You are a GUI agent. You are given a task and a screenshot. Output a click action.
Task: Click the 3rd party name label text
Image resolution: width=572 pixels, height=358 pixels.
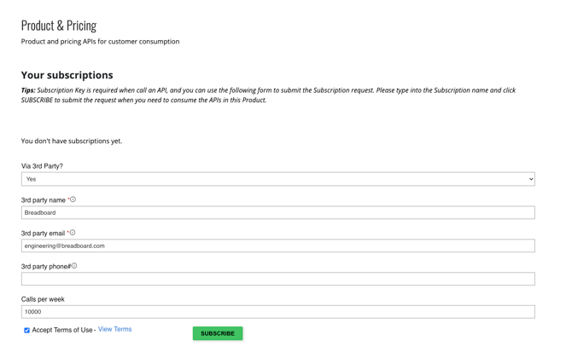point(44,200)
